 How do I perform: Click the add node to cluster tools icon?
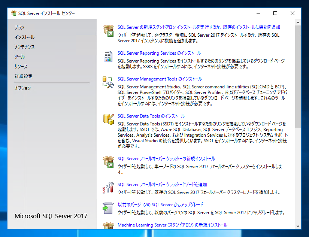(108, 188)
